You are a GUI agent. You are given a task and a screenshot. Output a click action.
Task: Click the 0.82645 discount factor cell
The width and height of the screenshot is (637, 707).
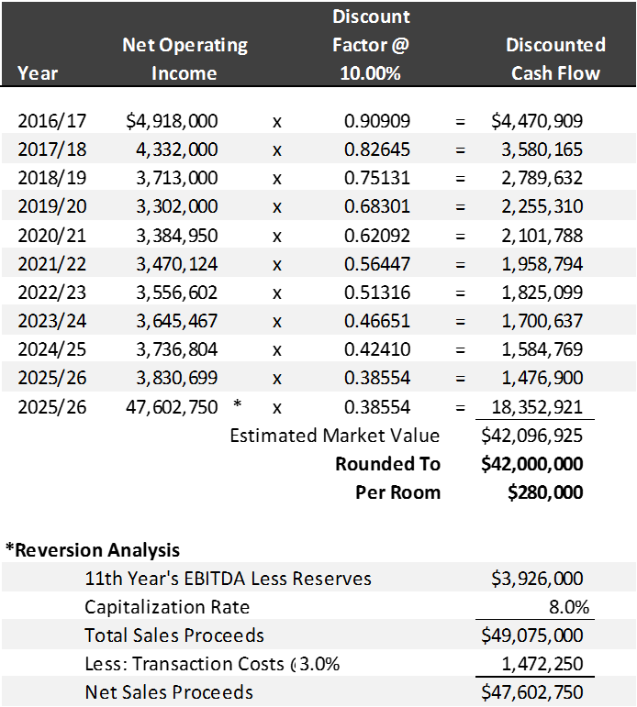click(377, 149)
